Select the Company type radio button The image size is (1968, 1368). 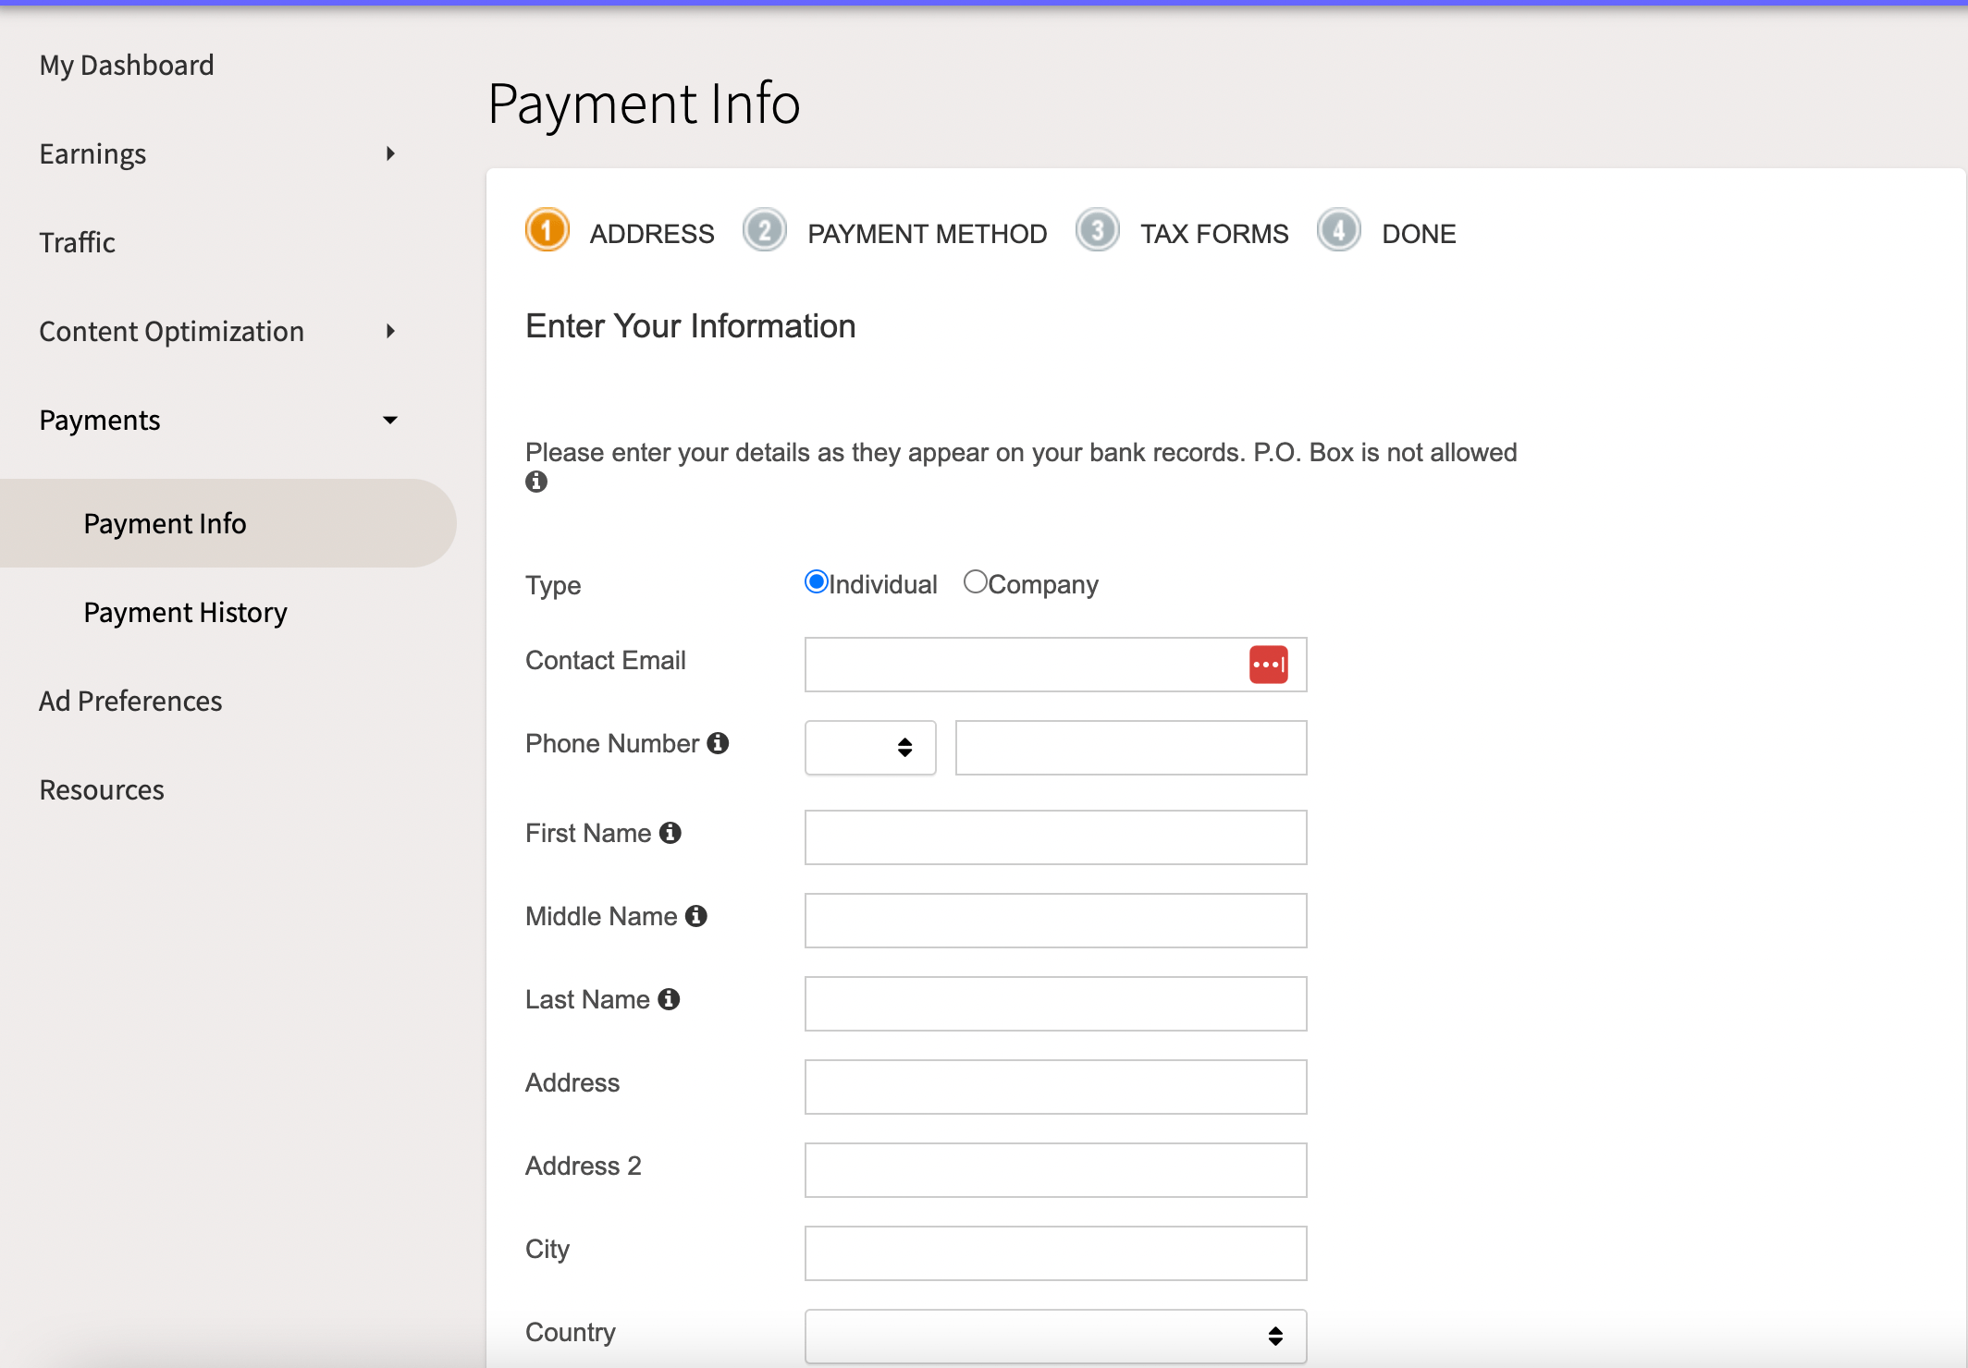(x=976, y=580)
